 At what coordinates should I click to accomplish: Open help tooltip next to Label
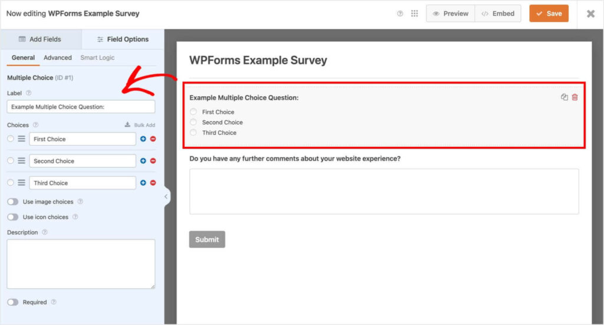[x=28, y=93]
